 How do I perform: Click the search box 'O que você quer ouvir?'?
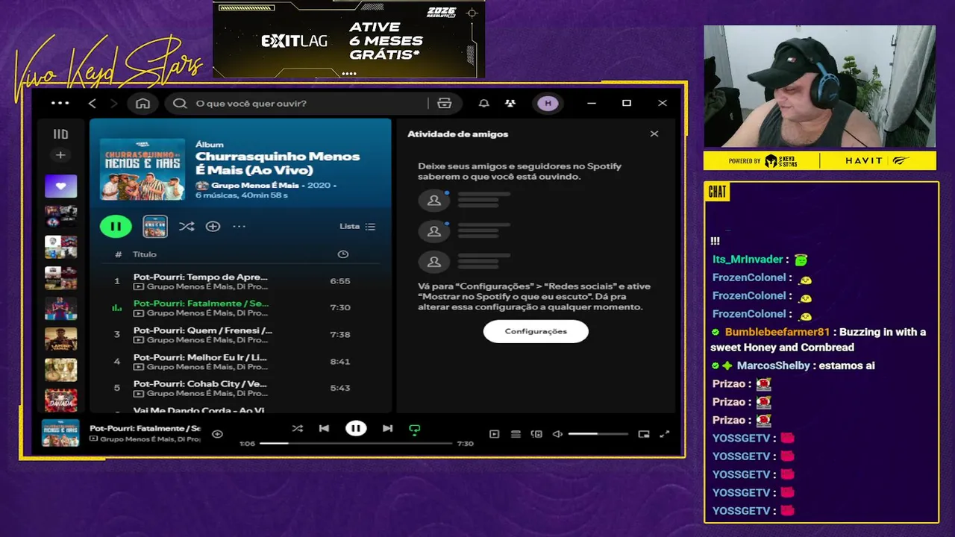coord(298,103)
